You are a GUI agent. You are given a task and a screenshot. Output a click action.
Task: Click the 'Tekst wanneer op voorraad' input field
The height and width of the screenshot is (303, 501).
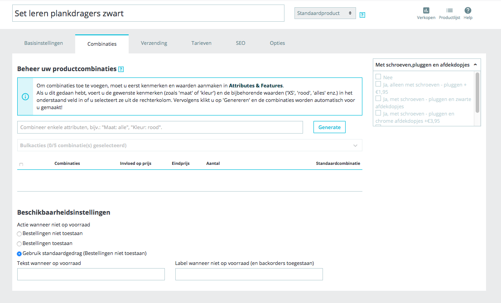[x=91, y=274]
